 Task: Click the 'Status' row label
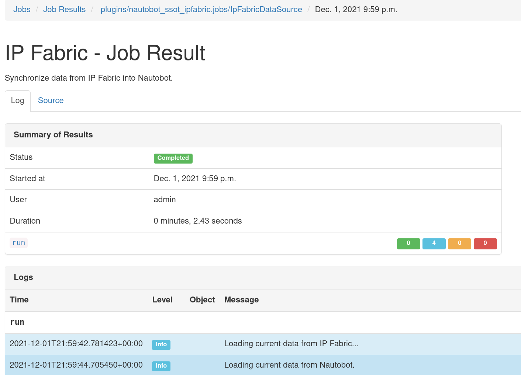pos(21,157)
